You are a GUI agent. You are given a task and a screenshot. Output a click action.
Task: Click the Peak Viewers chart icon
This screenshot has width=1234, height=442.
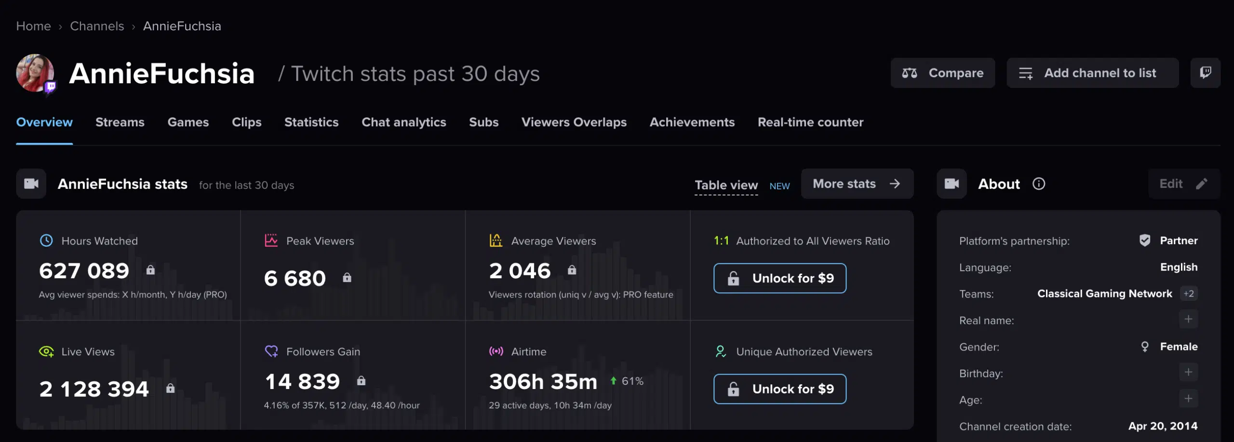click(271, 240)
